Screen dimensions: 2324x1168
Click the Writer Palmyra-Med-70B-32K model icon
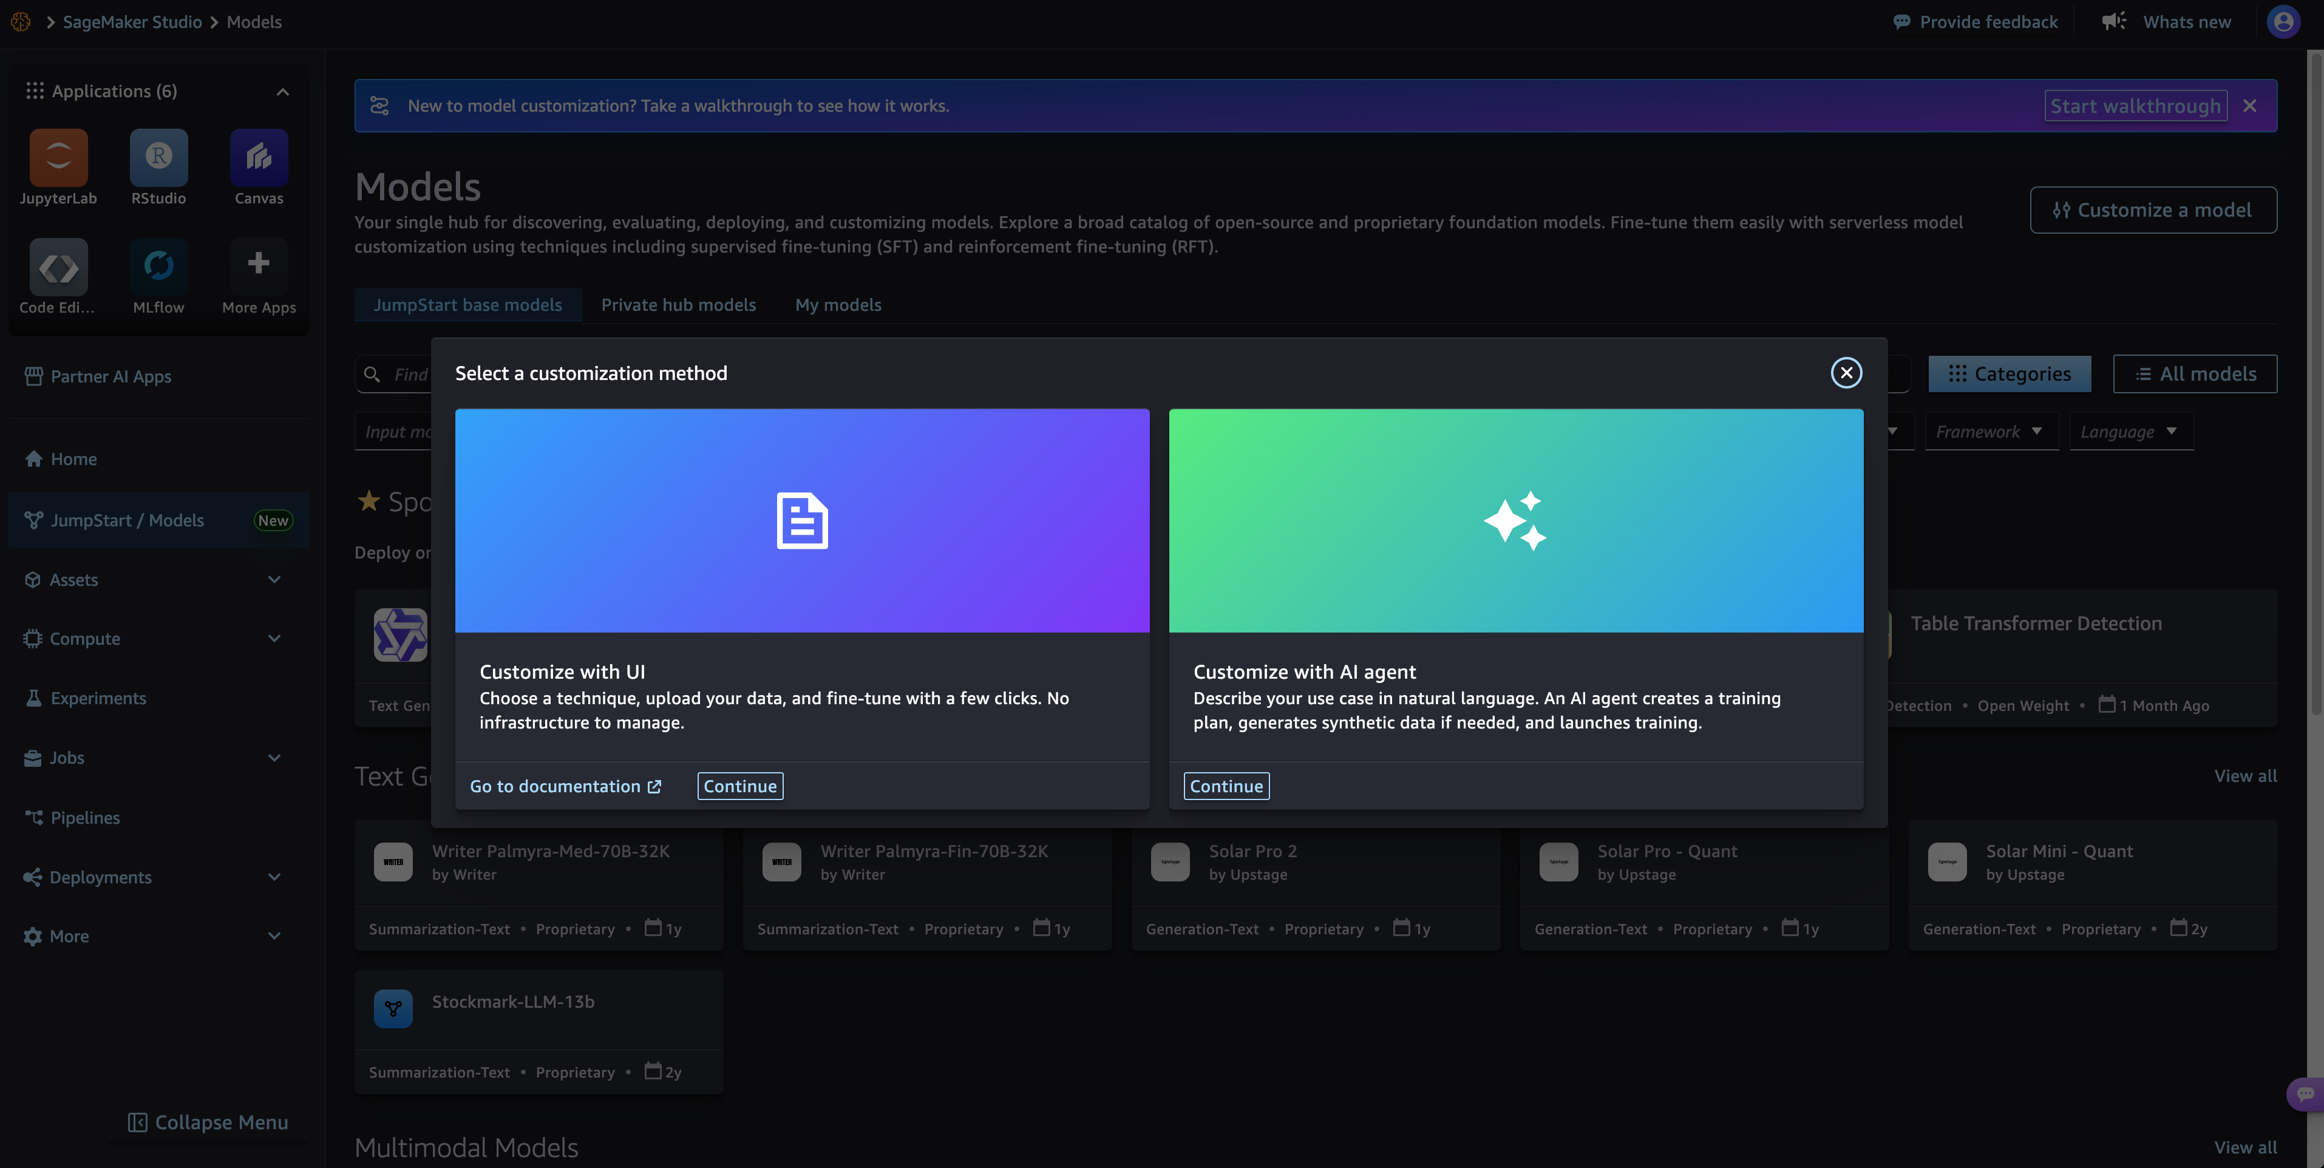pyautogui.click(x=393, y=861)
